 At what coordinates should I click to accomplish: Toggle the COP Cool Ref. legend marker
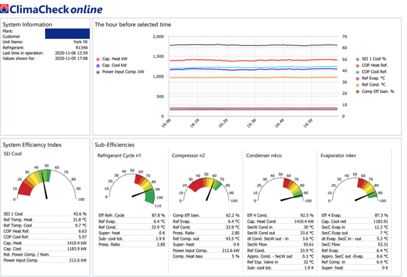(x=357, y=72)
